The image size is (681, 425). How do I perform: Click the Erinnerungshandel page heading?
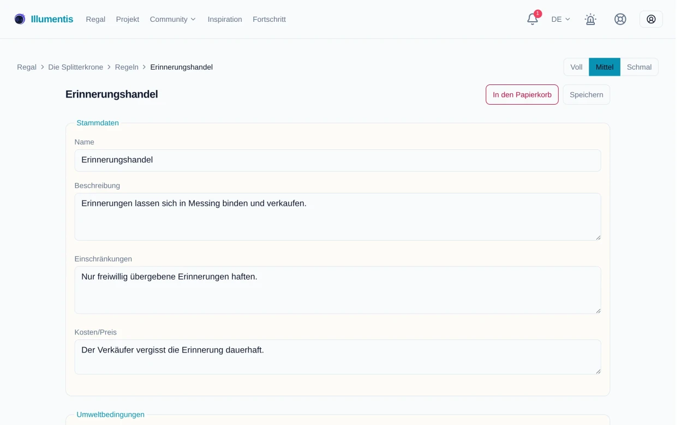pyautogui.click(x=112, y=94)
